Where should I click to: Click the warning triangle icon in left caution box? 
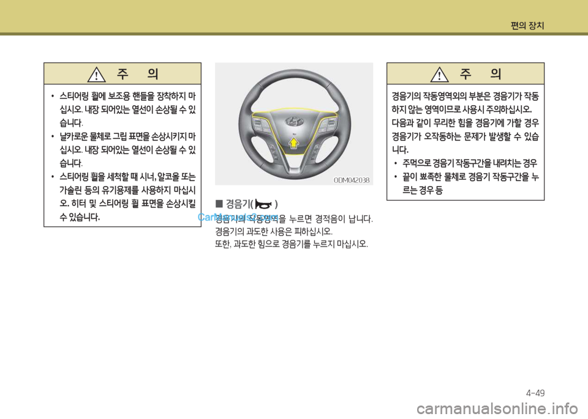(96, 74)
